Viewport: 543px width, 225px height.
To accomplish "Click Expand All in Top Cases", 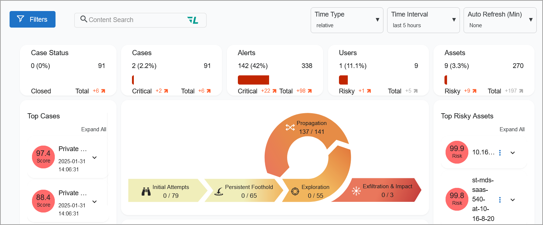I will pyautogui.click(x=94, y=129).
